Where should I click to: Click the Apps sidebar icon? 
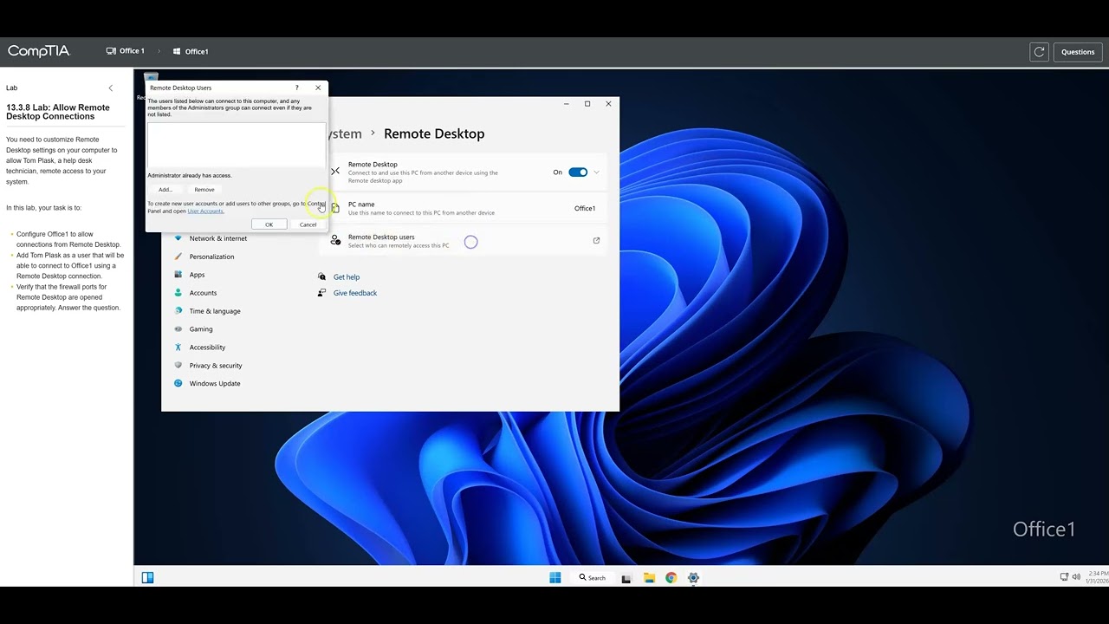(x=178, y=275)
